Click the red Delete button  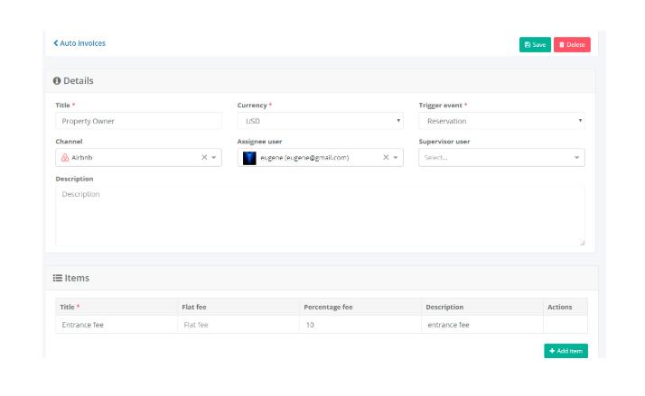(x=572, y=45)
